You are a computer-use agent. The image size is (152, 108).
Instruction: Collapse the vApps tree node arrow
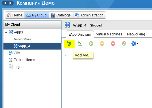click(x=6, y=33)
